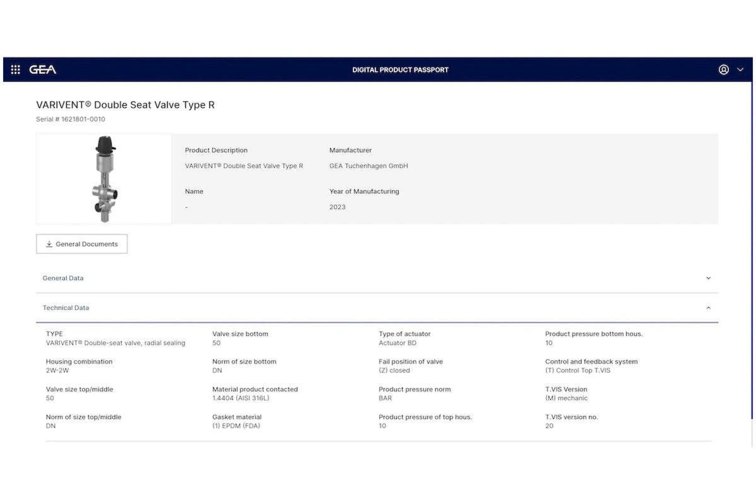Click value (T) Control Top T.VIS
This screenshot has height=504, width=756.
click(x=578, y=370)
